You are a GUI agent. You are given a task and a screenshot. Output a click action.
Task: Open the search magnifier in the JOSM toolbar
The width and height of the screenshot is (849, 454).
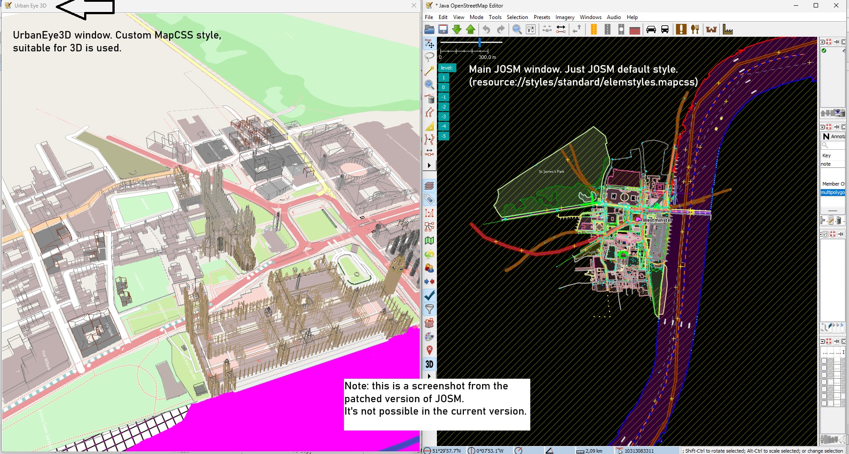point(517,30)
